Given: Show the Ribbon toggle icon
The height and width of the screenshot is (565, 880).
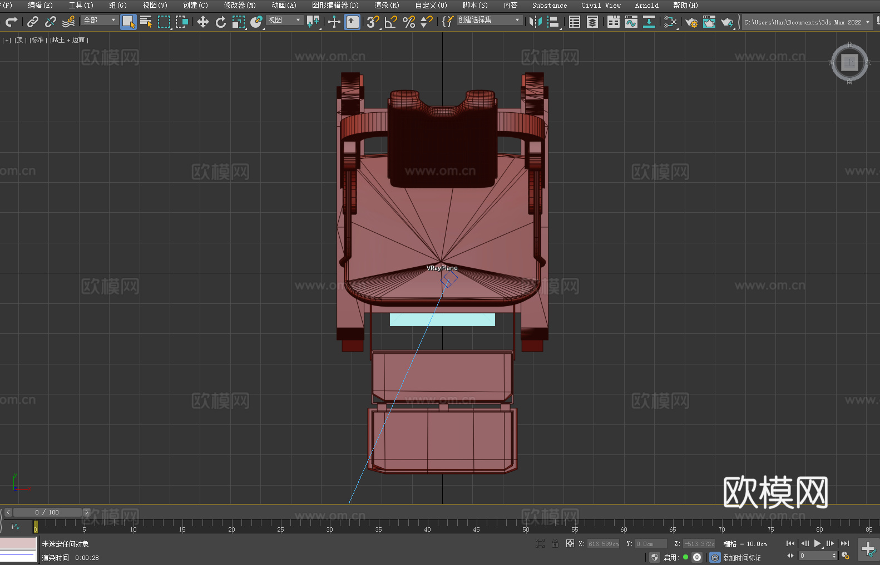Looking at the screenshot, I should pyautogui.click(x=614, y=22).
